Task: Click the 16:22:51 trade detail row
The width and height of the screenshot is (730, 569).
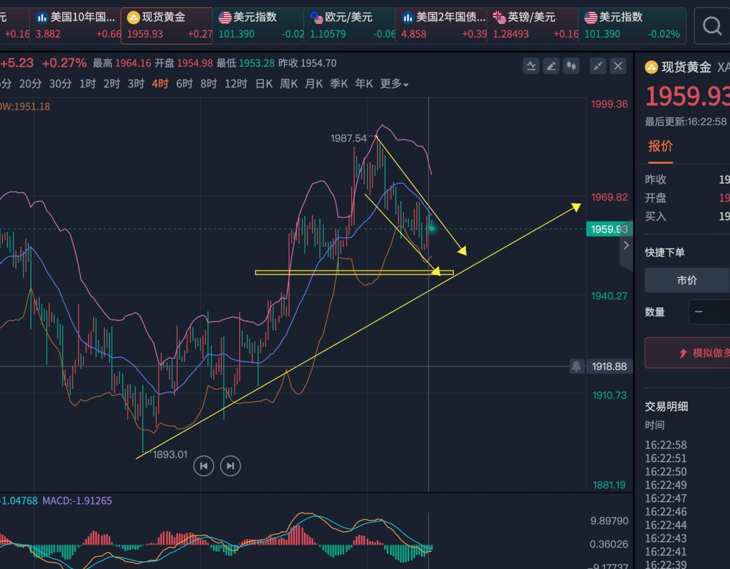Action: [x=666, y=458]
